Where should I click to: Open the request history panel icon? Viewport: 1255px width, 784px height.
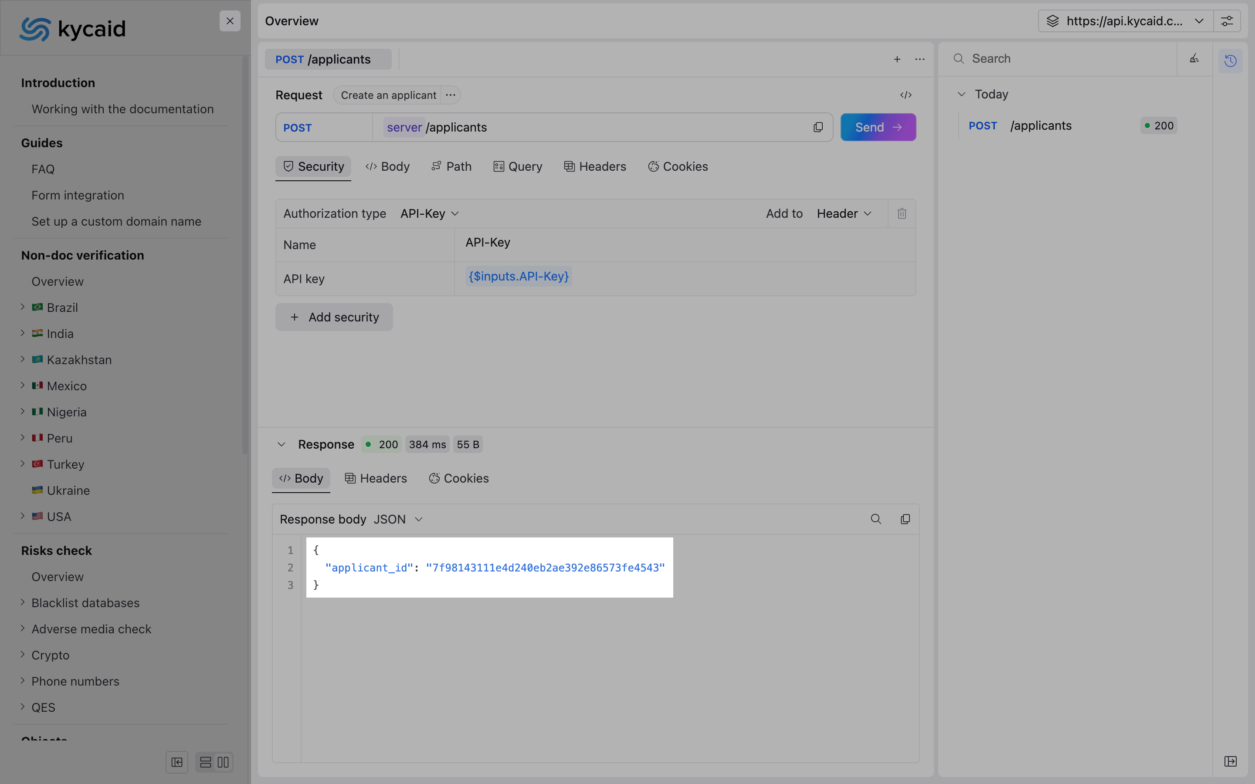click(1230, 61)
